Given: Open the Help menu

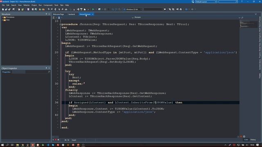Looking at the screenshot, I should tap(67, 5).
